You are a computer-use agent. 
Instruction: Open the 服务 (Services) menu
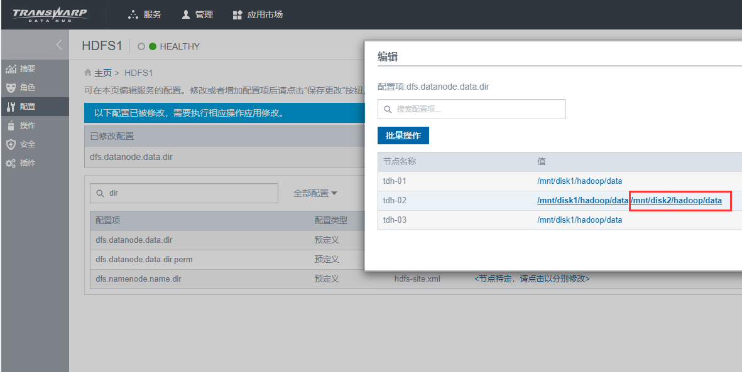coord(145,14)
